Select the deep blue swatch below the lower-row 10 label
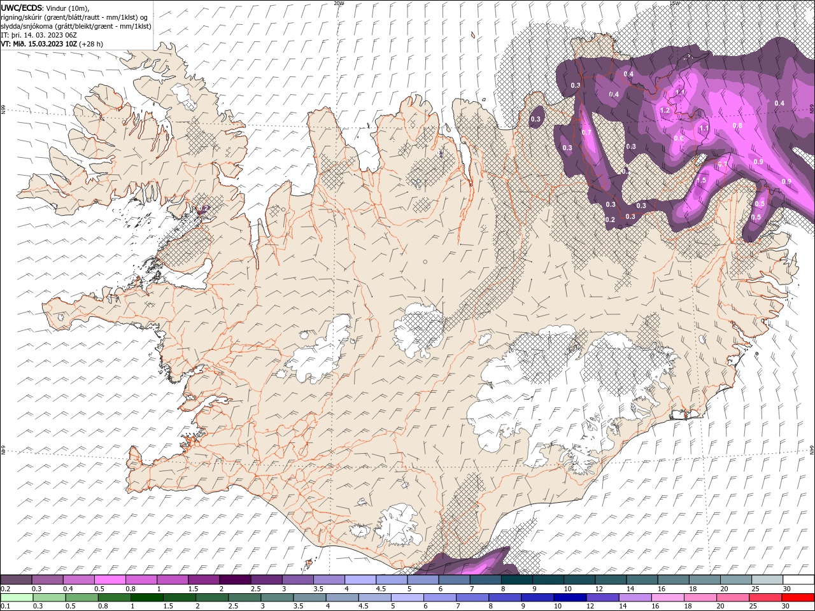815x611 pixels. (x=569, y=598)
